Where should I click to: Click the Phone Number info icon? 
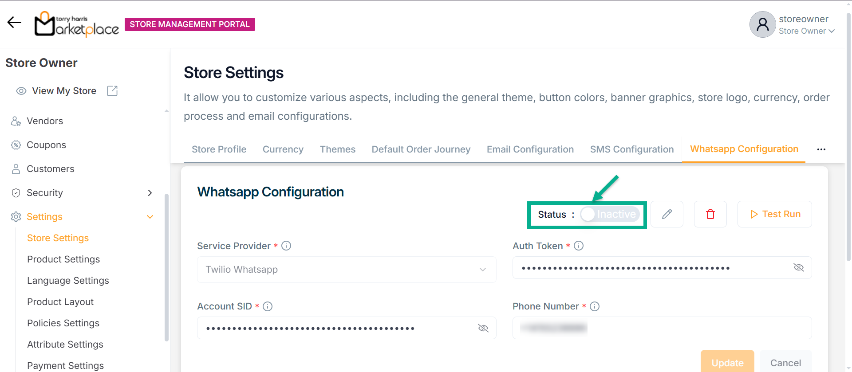click(x=595, y=306)
